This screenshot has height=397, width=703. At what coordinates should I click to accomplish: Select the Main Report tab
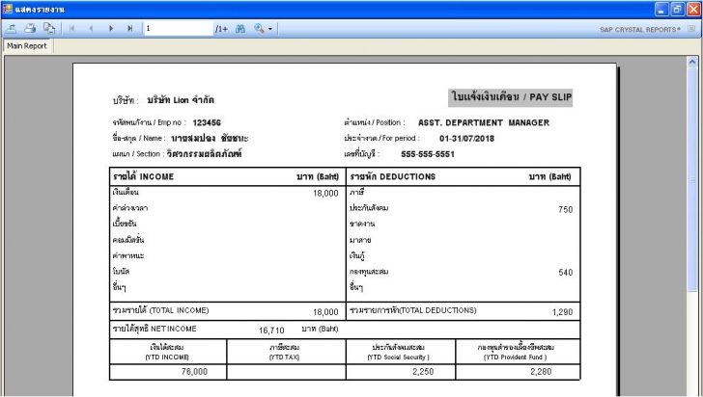click(x=27, y=45)
